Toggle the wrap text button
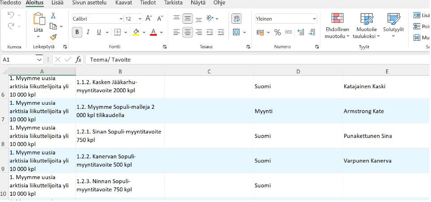Image resolution: width=431 pixels, height=202 pixels. coord(236,19)
